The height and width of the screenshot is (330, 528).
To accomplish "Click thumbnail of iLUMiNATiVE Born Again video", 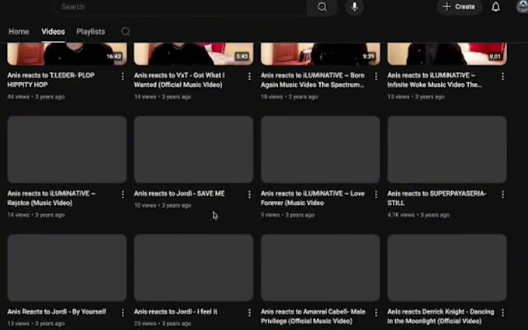I will [x=320, y=54].
